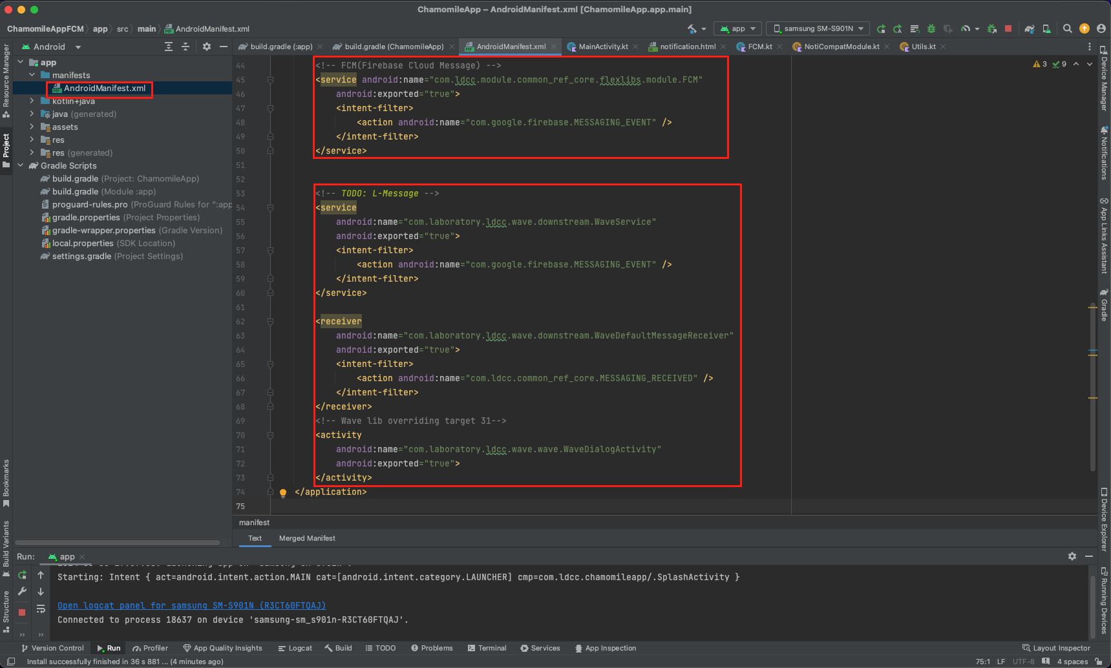The width and height of the screenshot is (1111, 668).
Task: Click the editor vertical scrollbar
Action: pos(1093,388)
